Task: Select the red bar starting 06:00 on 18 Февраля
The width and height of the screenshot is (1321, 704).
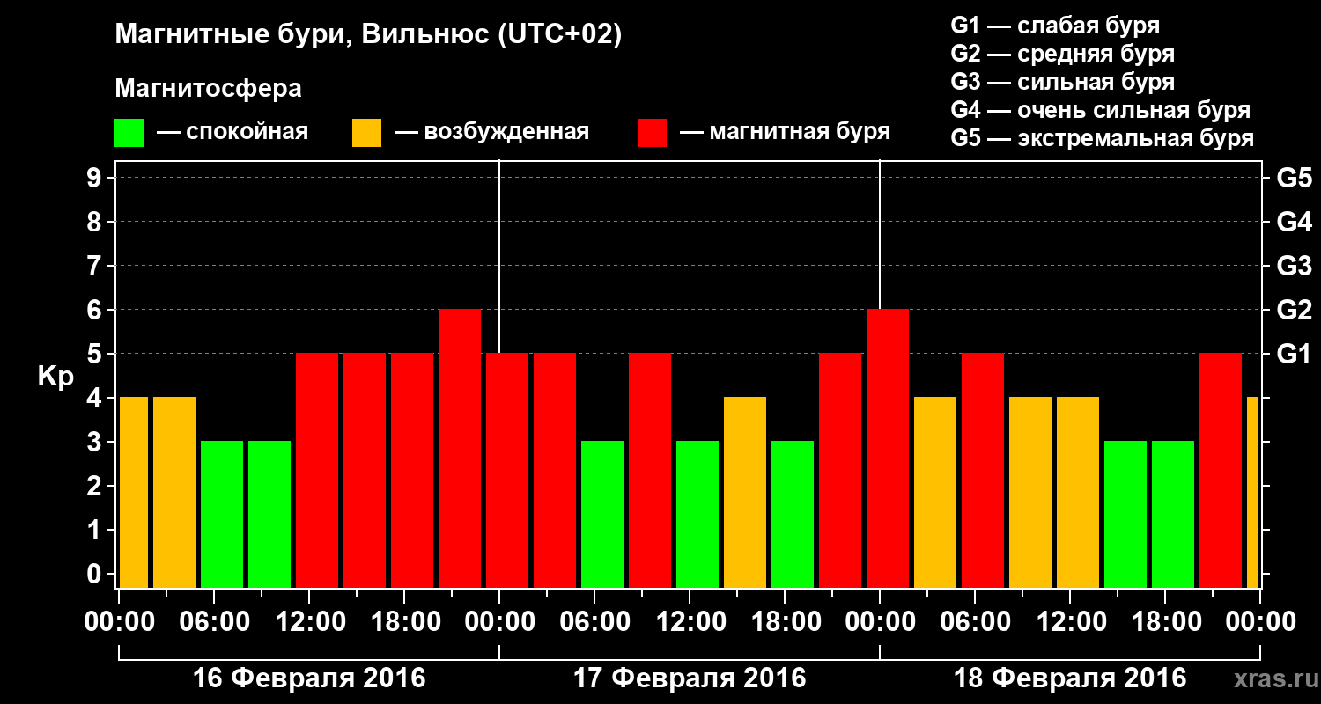Action: click(x=983, y=471)
